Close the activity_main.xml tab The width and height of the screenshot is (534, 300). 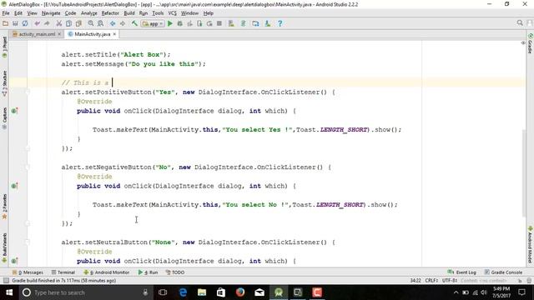(59, 34)
